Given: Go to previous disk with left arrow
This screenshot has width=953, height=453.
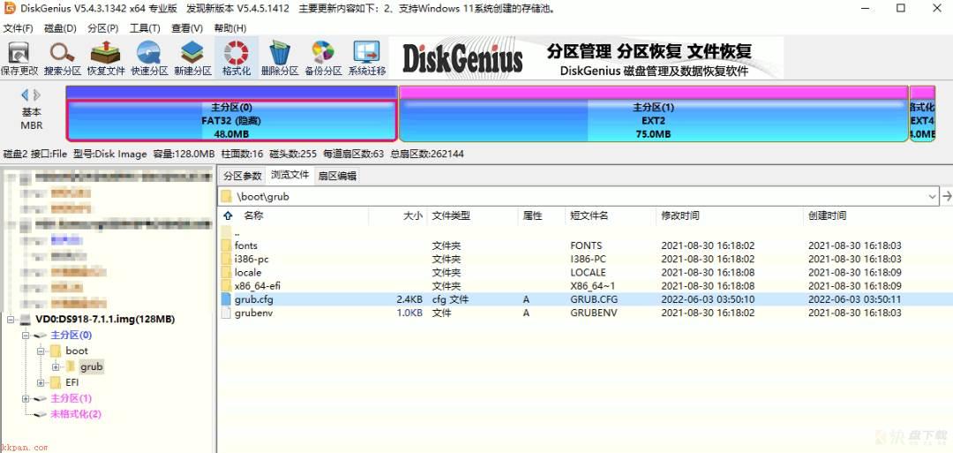Looking at the screenshot, I should pyautogui.click(x=25, y=94).
